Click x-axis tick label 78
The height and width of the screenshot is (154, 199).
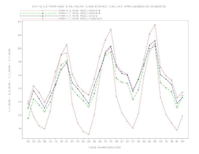click(171, 141)
